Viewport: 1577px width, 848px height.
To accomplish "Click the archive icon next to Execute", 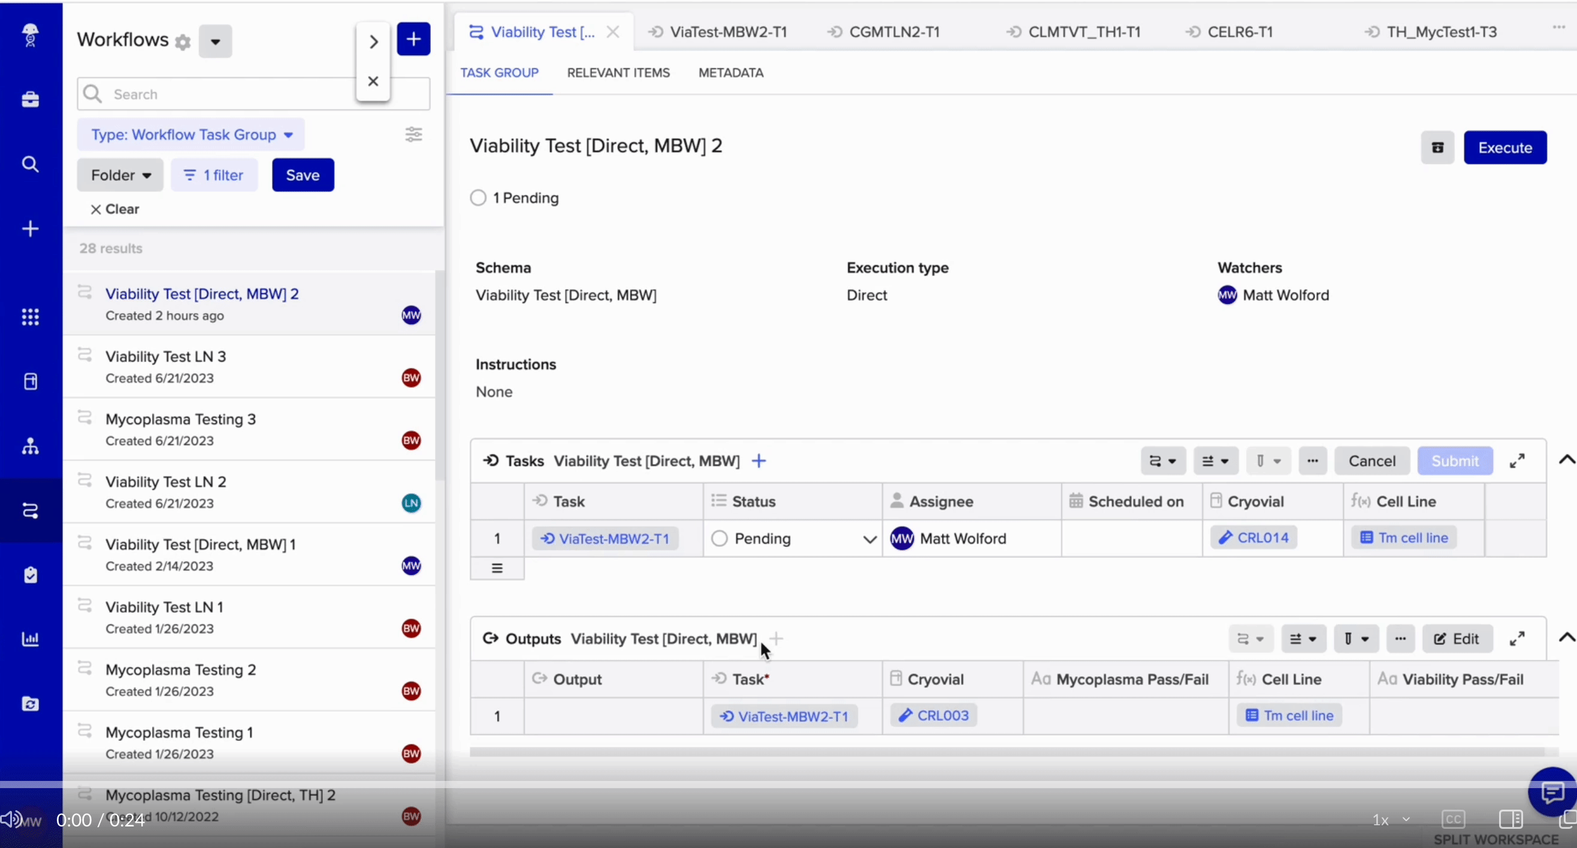I will (1437, 147).
